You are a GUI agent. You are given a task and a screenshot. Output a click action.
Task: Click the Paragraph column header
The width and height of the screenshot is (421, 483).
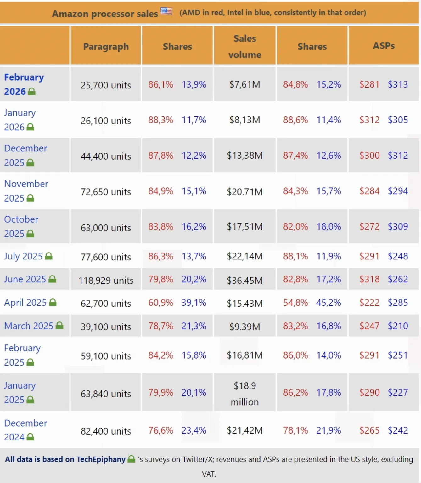pos(106,46)
